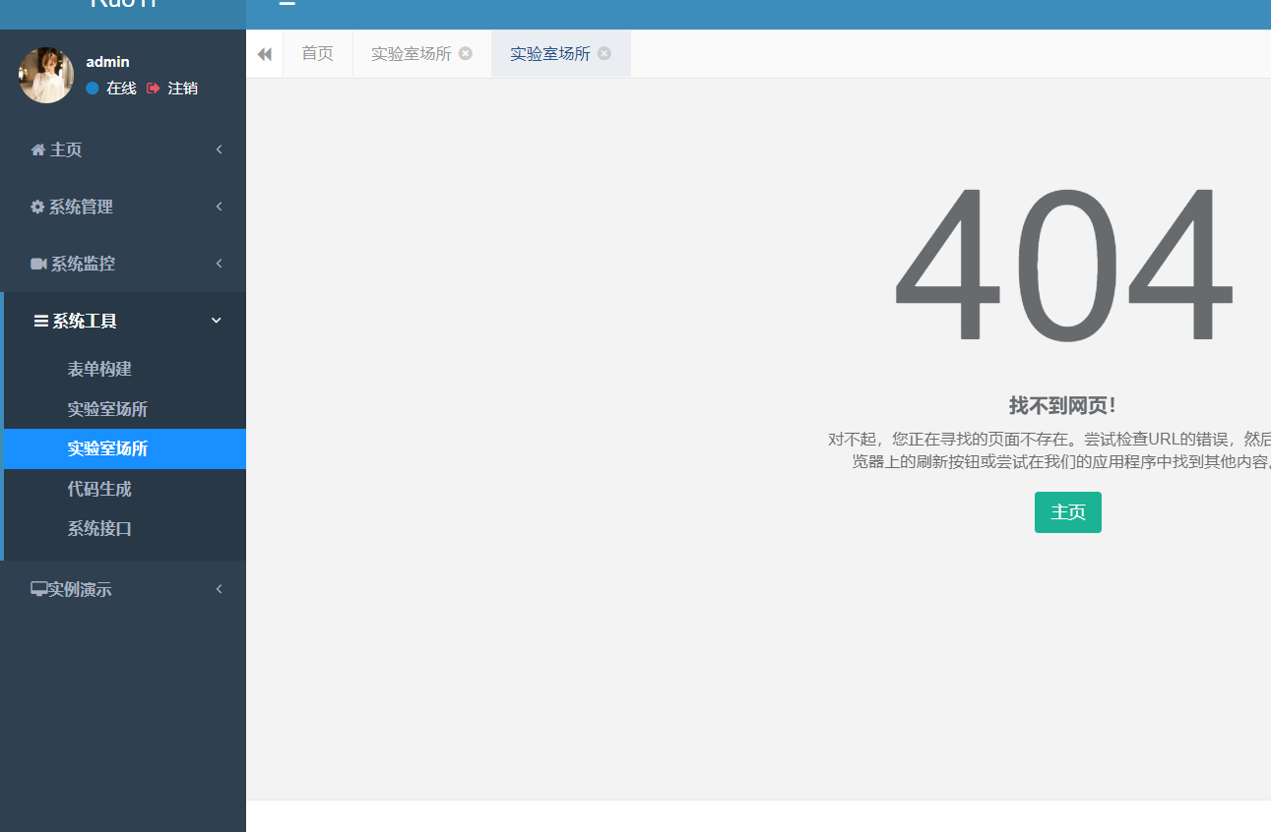
Task: Switch to the 首页 tab
Action: 317,53
